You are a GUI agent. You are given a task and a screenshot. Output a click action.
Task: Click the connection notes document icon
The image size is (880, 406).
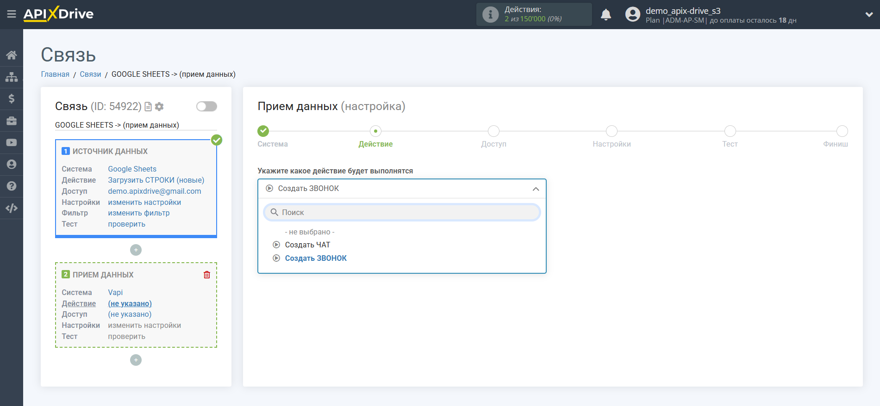click(148, 107)
